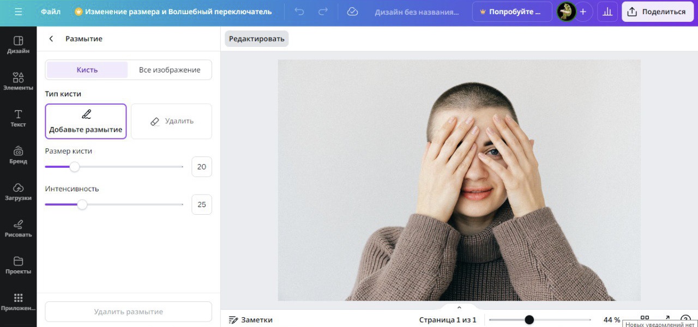Open Изменение размера и Волшебный переключатель
698x327 pixels.
pos(173,11)
